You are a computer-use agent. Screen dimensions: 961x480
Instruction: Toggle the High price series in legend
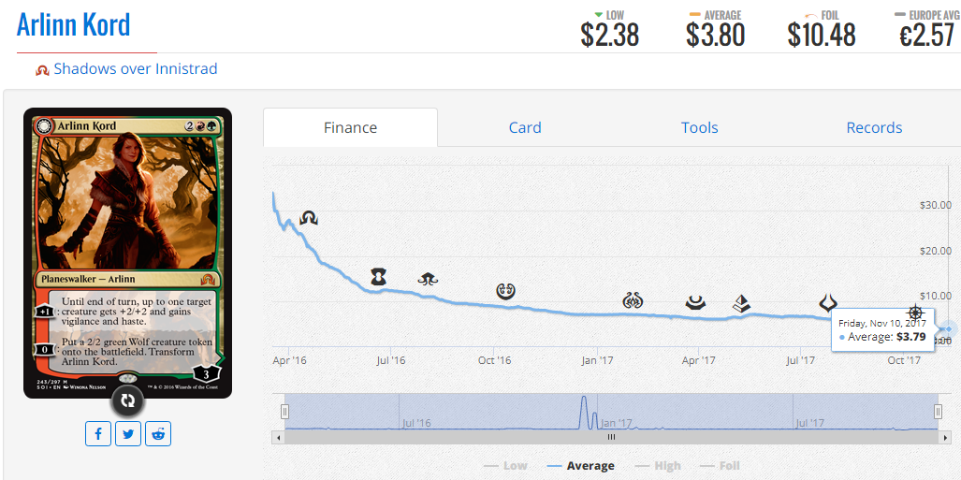[x=659, y=466]
